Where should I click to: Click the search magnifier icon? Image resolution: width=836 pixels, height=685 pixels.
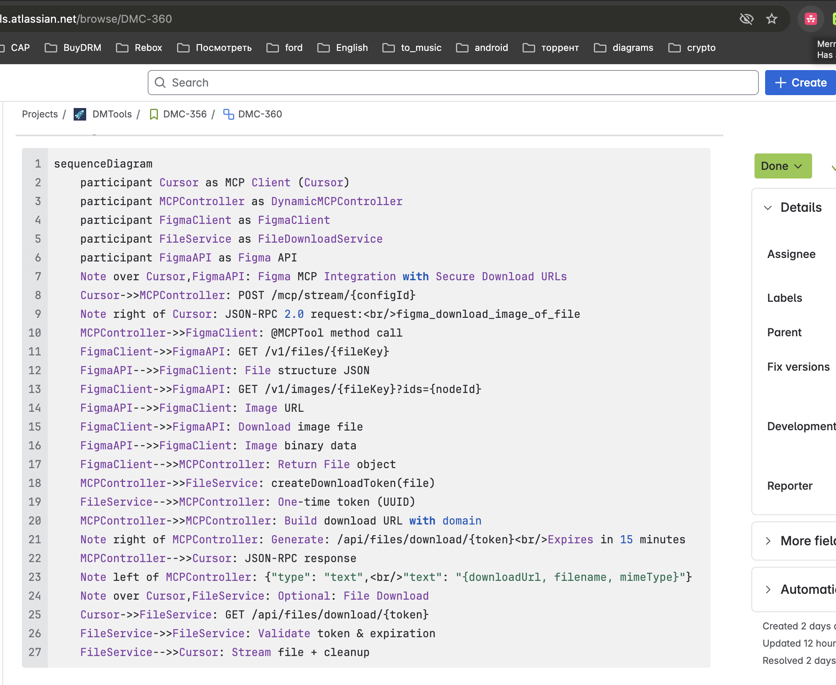(160, 83)
